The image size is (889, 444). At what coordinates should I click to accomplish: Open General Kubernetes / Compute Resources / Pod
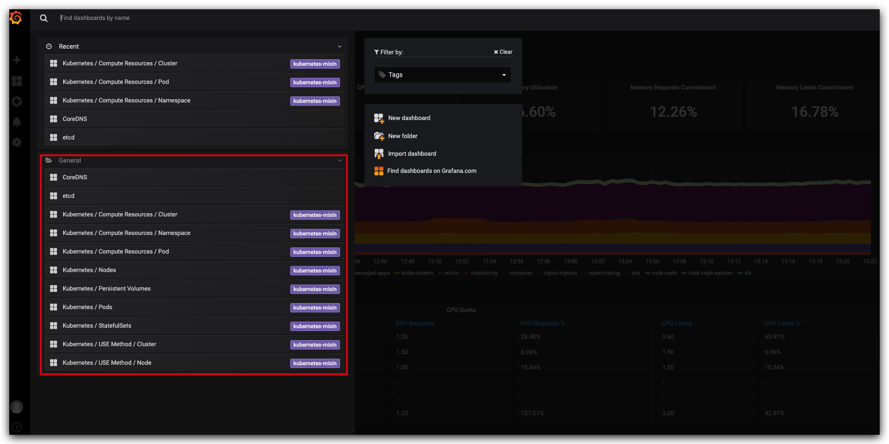(x=195, y=252)
